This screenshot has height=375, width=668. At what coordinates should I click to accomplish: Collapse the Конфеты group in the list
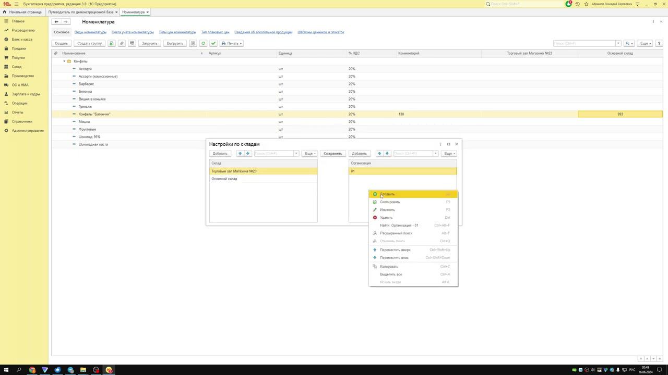64,61
